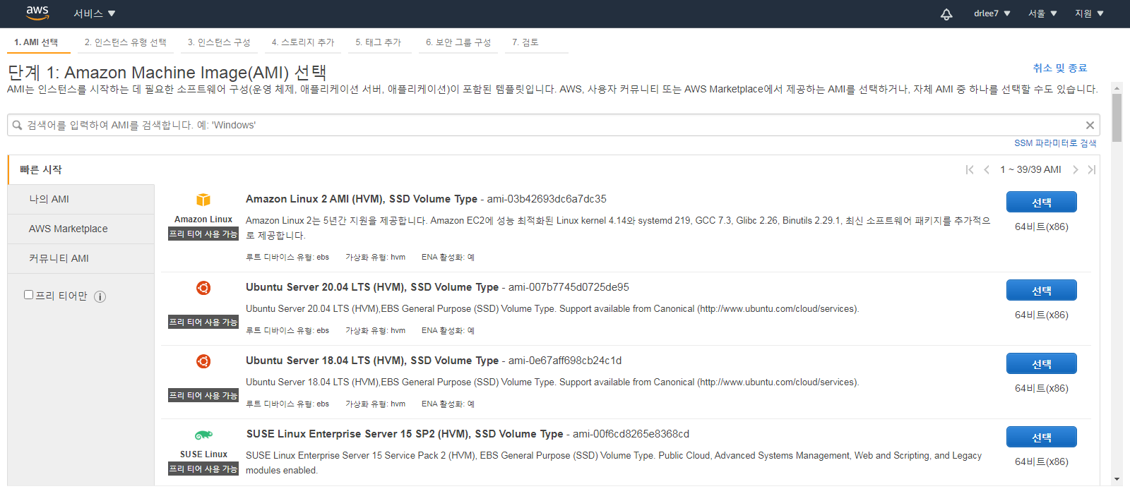The height and width of the screenshot is (489, 1130).
Task: Click 취소 및 종료 link
Action: click(x=1059, y=68)
